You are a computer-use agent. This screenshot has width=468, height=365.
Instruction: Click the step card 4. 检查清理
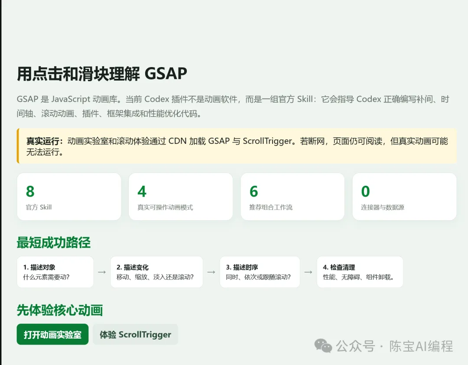tap(360, 272)
